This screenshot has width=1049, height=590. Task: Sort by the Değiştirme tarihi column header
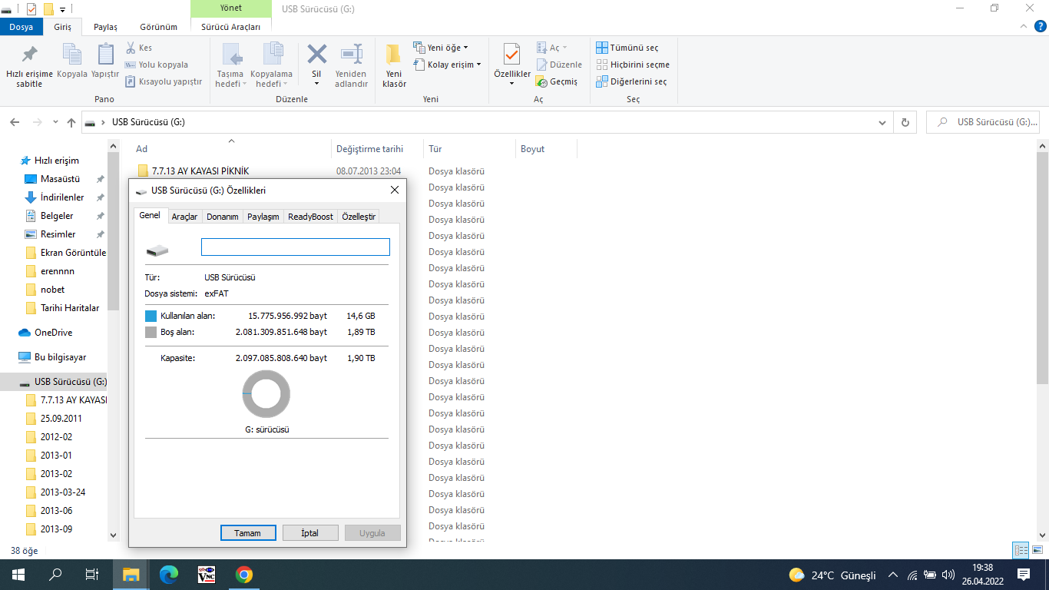tap(369, 149)
